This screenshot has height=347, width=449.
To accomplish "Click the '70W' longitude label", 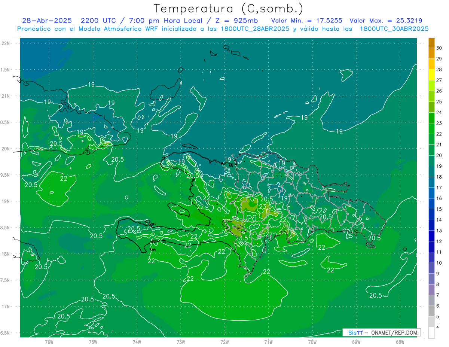I will pyautogui.click(x=312, y=342).
